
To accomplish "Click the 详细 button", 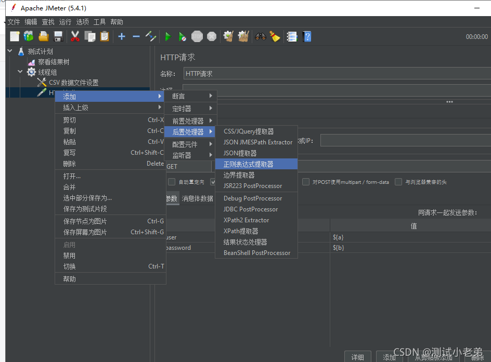I will click(358, 357).
